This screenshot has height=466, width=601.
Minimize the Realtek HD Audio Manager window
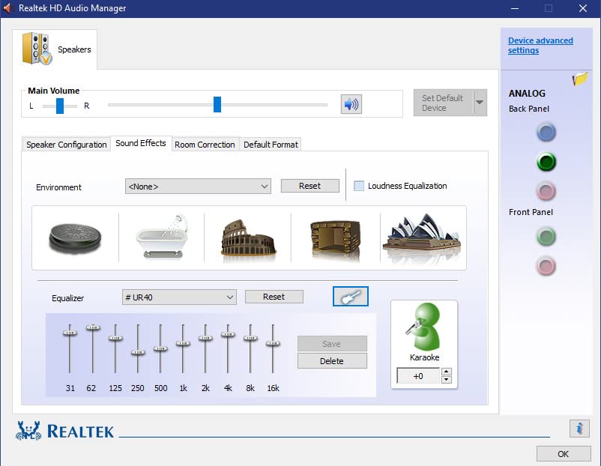(x=515, y=8)
